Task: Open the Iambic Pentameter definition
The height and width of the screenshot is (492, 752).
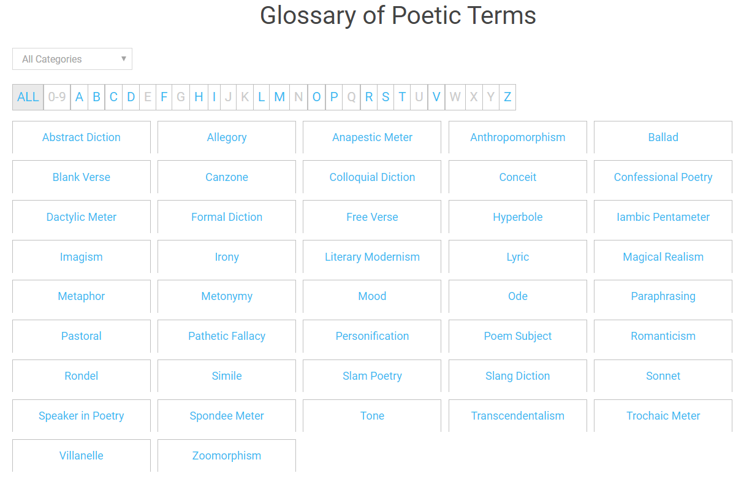Action: click(663, 217)
